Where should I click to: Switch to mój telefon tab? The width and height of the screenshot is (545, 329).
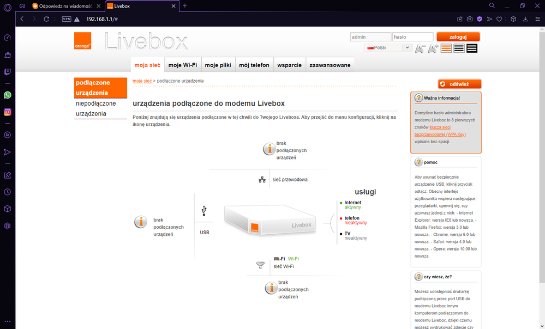pos(254,65)
